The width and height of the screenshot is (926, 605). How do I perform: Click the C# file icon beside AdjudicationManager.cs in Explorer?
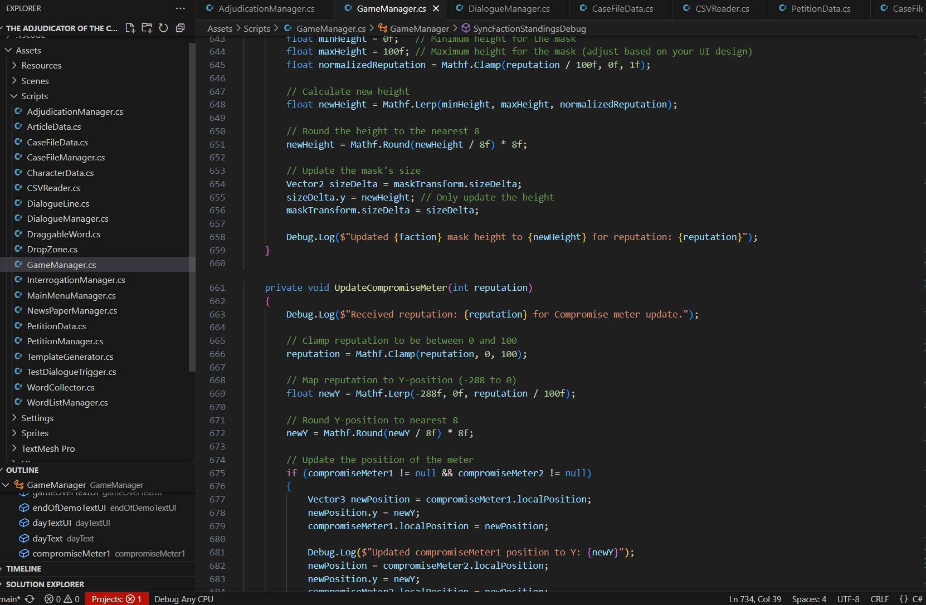(18, 111)
